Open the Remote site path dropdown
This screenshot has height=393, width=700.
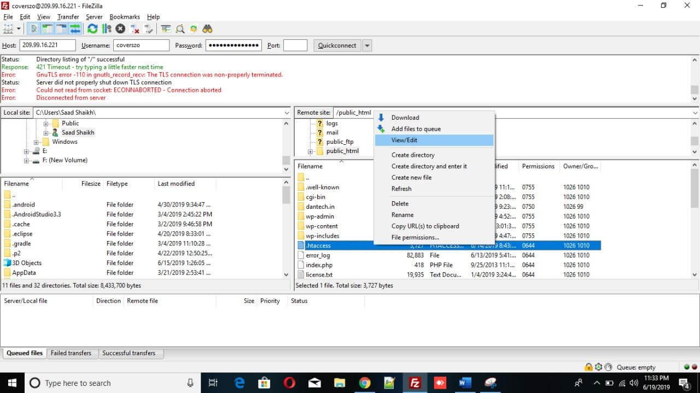coord(695,113)
